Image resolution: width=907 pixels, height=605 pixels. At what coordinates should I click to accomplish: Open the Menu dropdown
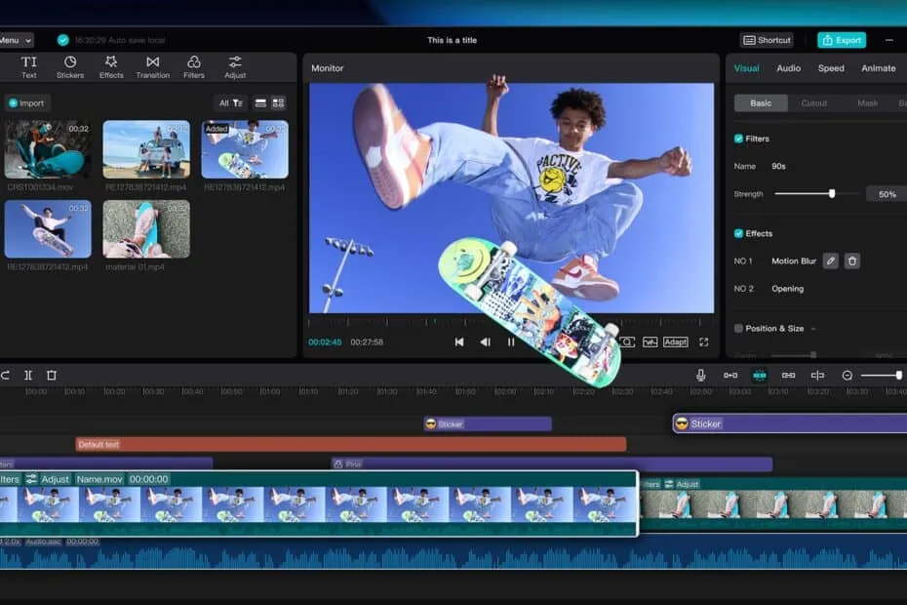coord(16,41)
